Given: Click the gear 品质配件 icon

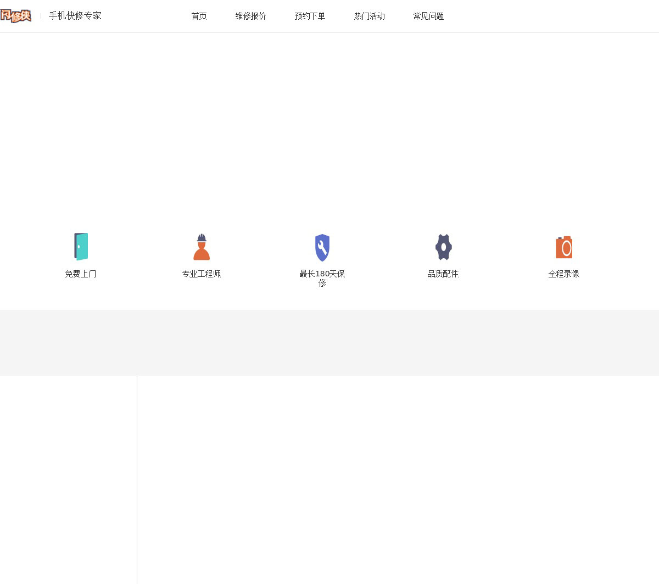Looking at the screenshot, I should (x=443, y=247).
